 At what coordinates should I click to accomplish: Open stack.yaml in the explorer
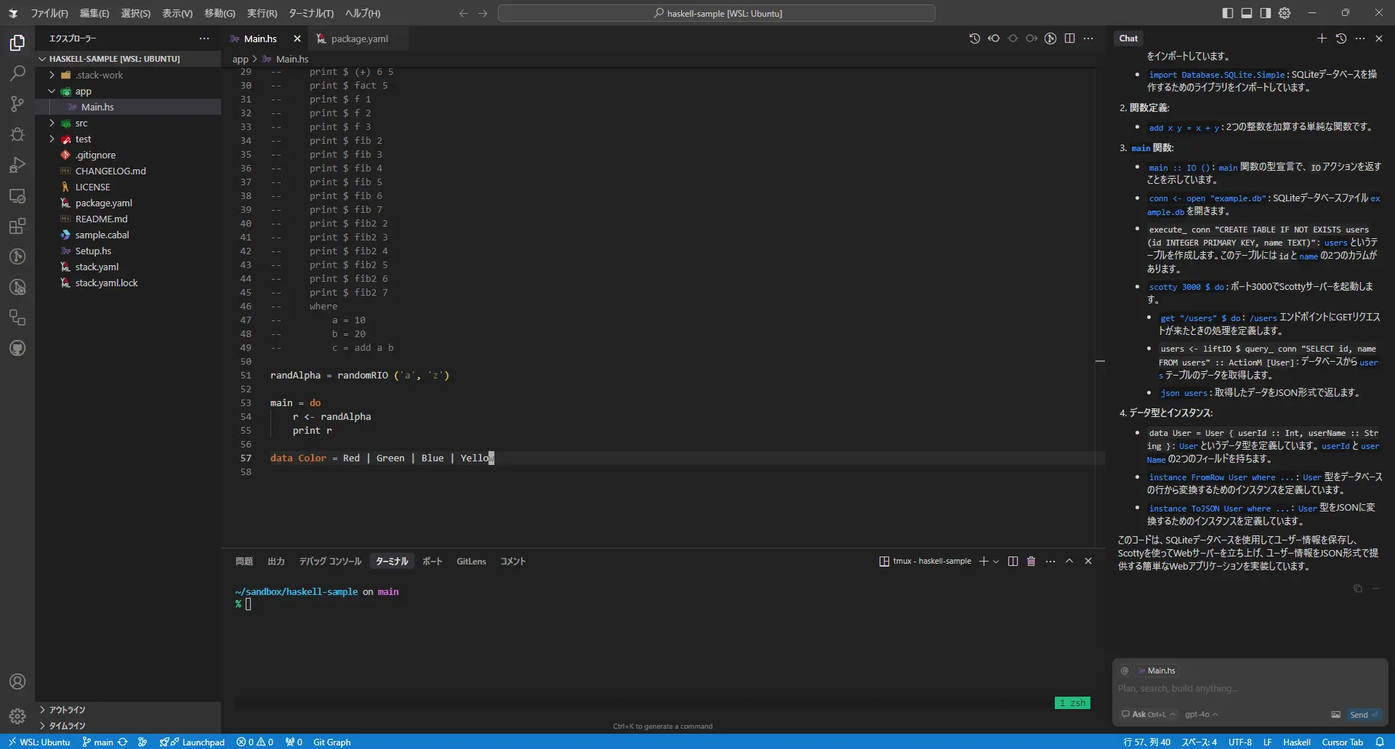[x=97, y=267]
